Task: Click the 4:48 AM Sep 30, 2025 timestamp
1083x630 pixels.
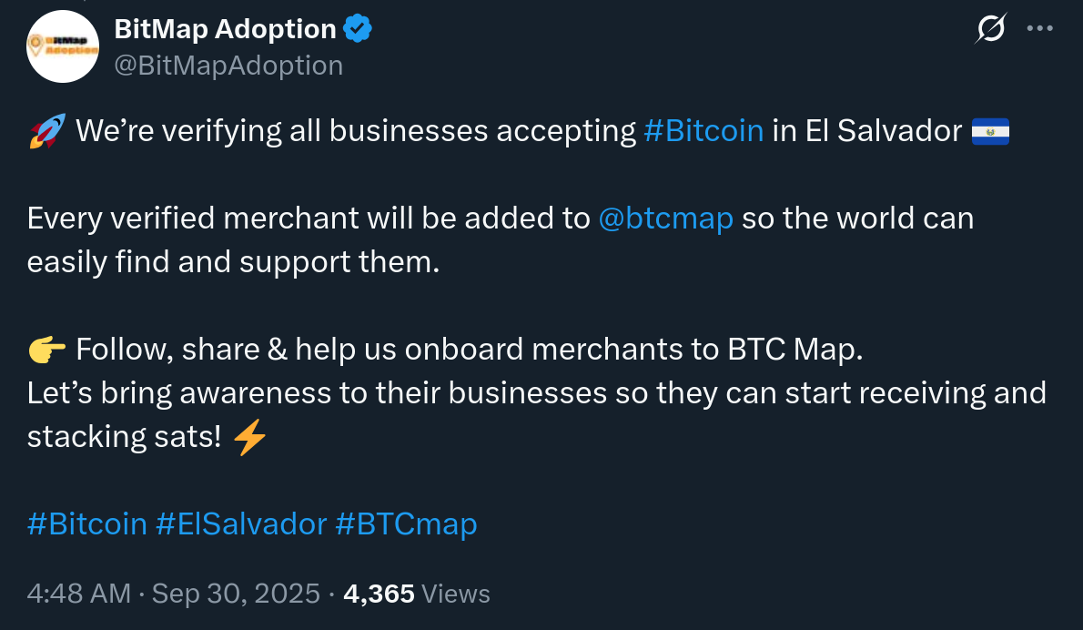Action: (173, 594)
